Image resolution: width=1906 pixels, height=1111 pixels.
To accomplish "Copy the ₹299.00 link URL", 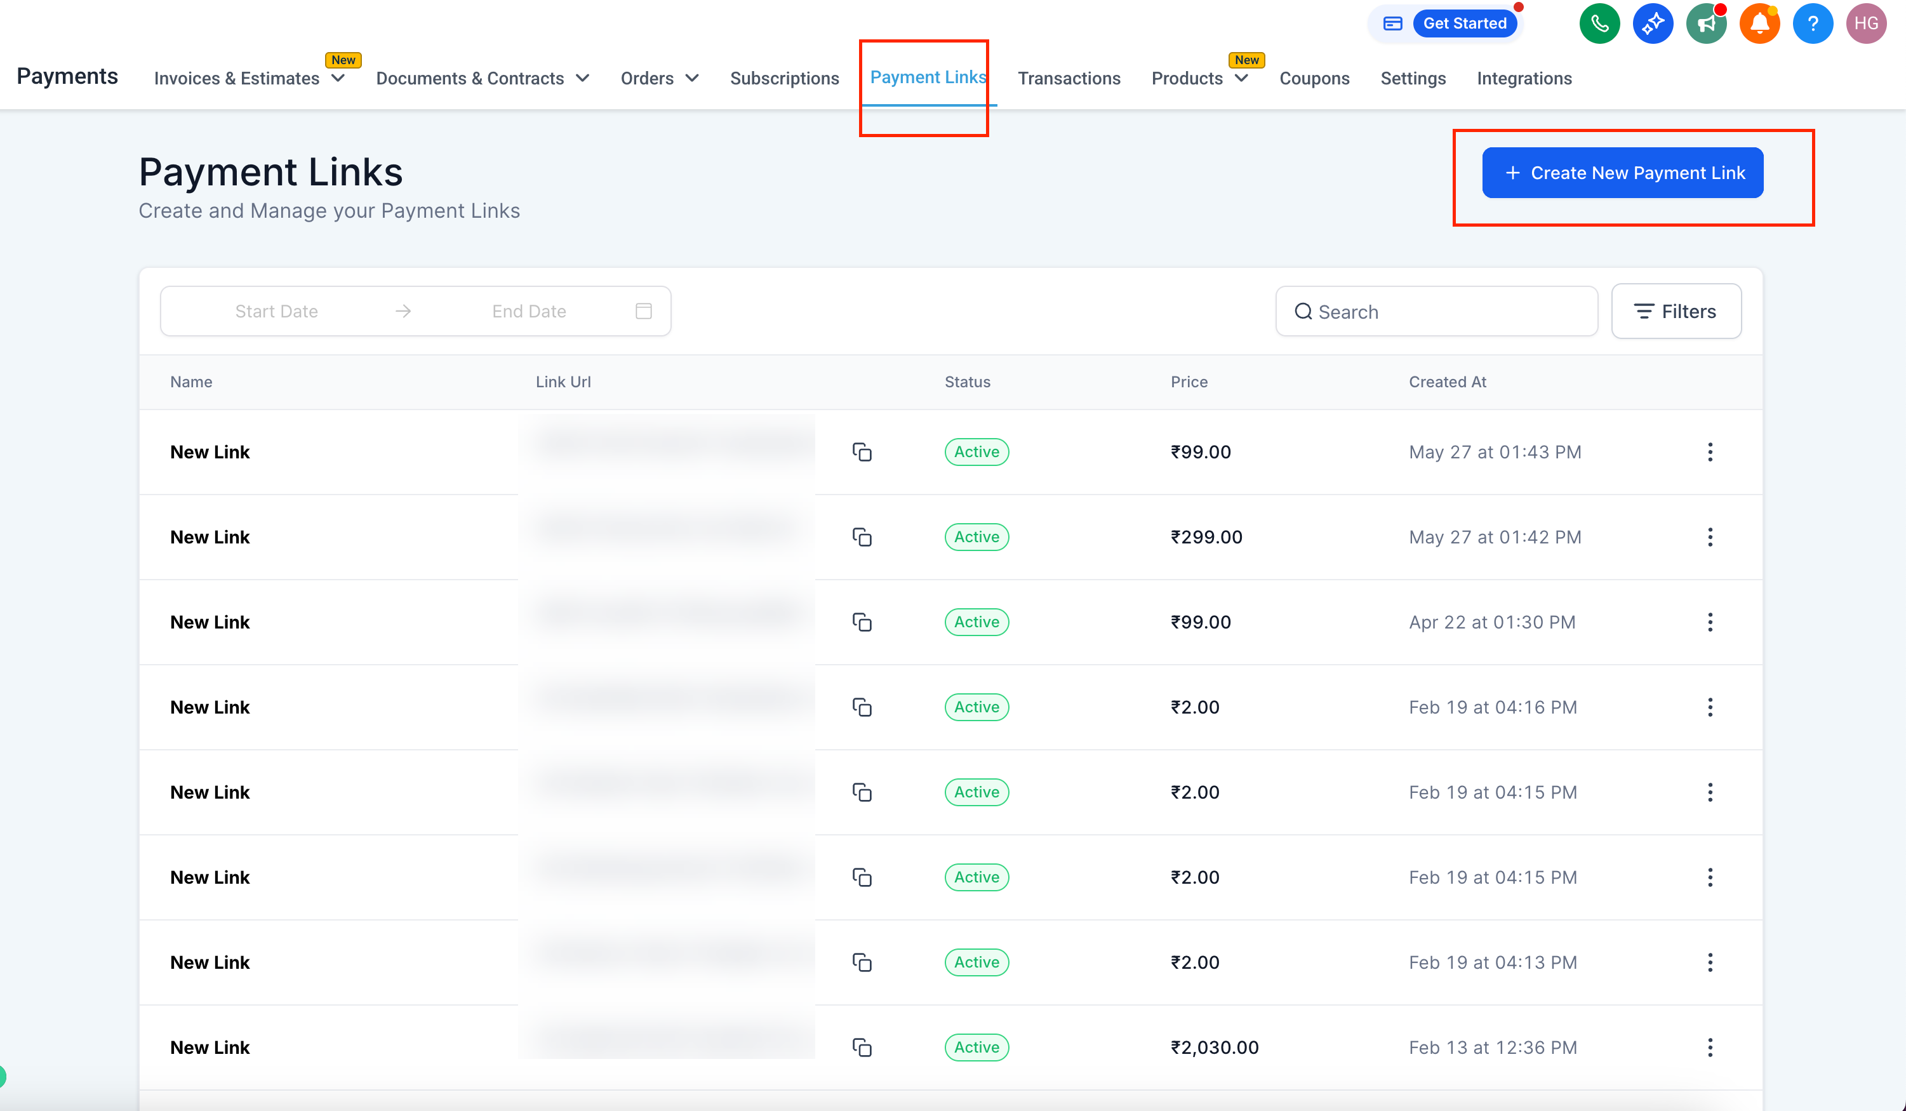I will 862,537.
